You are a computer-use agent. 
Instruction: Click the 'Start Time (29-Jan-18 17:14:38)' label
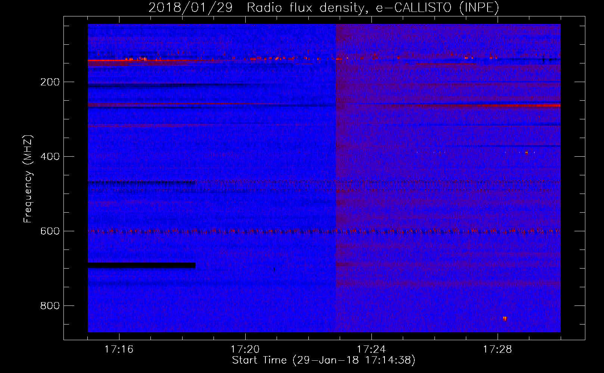pyautogui.click(x=324, y=360)
